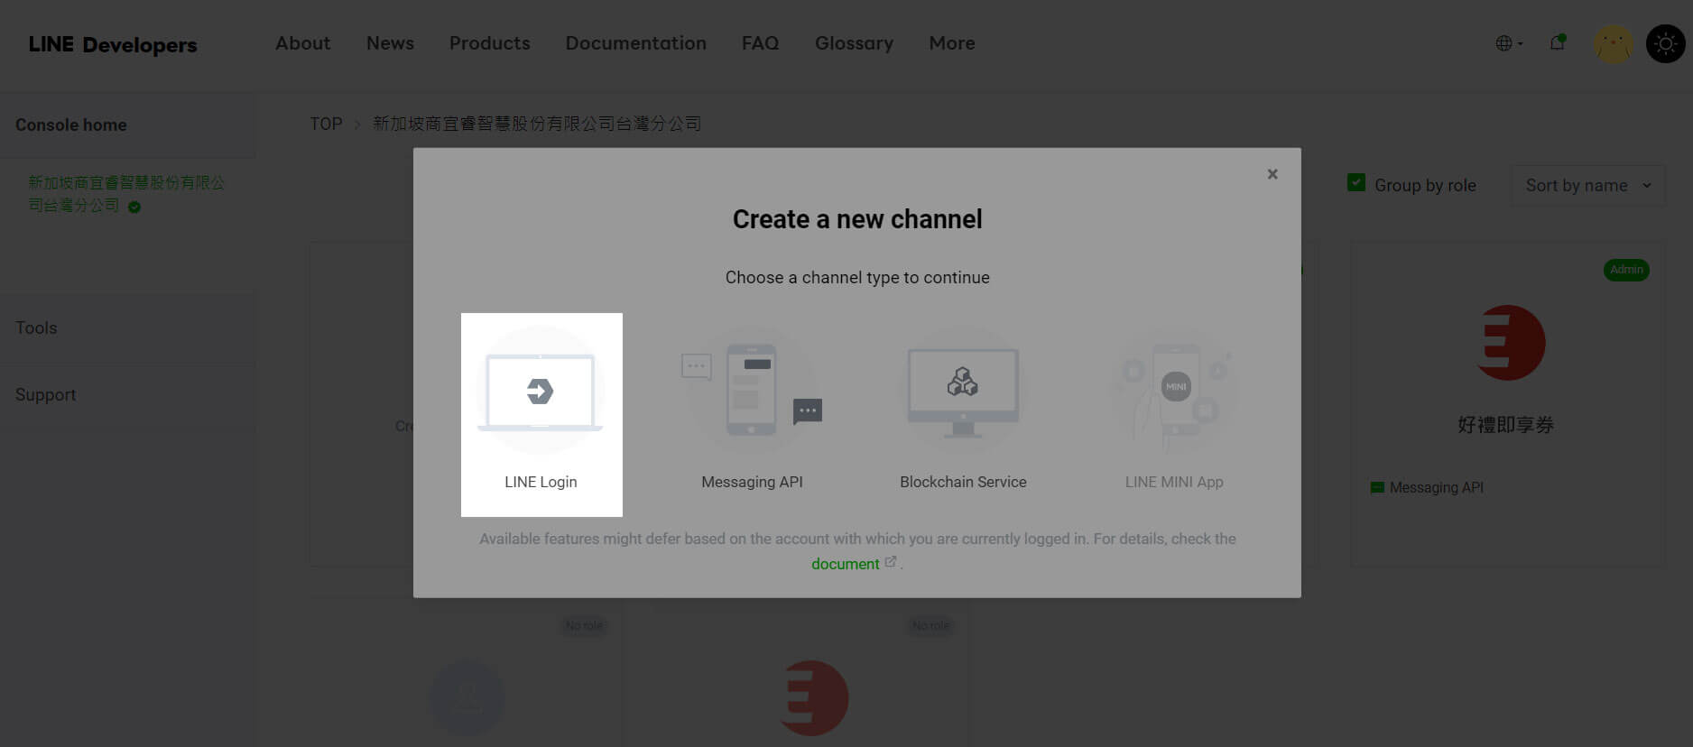Open the user profile avatar
Viewport: 1693px width, 747px height.
[1613, 43]
